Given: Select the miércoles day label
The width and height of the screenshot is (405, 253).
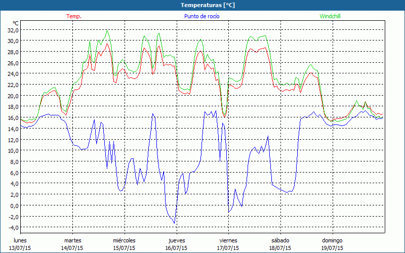Looking at the screenshot, I should (124, 240).
